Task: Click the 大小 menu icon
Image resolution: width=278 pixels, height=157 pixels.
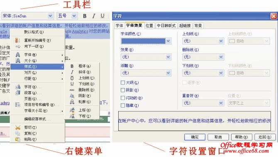Action: [18, 61]
